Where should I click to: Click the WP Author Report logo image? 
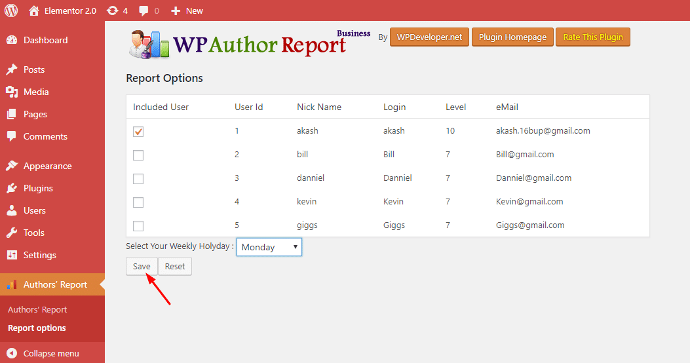click(x=250, y=43)
